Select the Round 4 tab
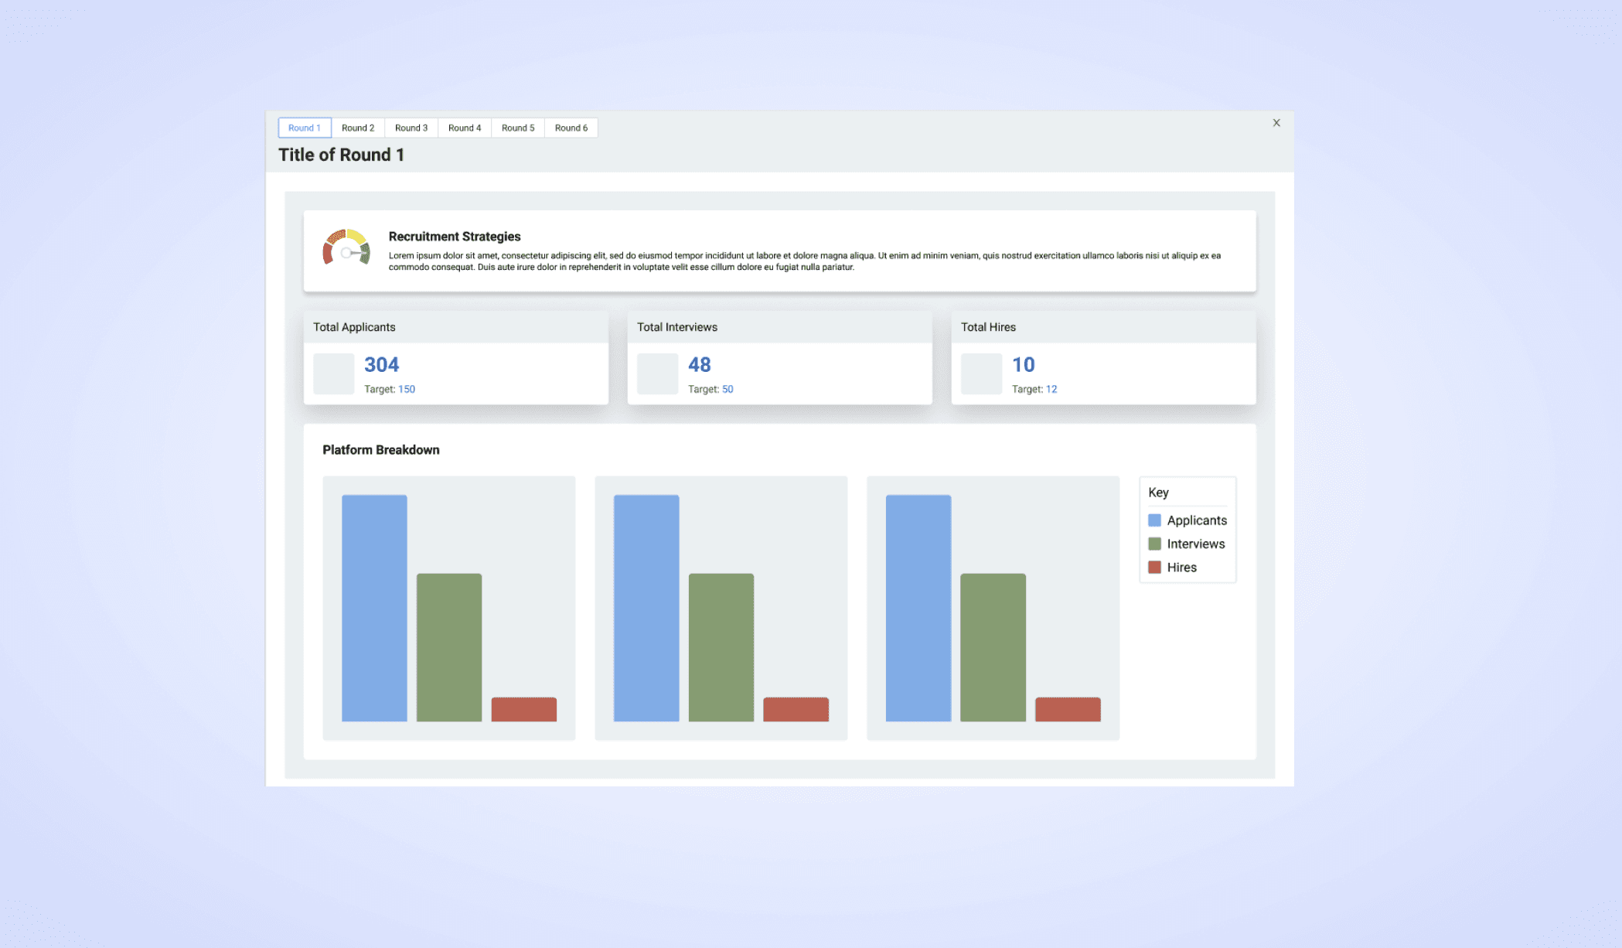The height and width of the screenshot is (948, 1622). 465,128
